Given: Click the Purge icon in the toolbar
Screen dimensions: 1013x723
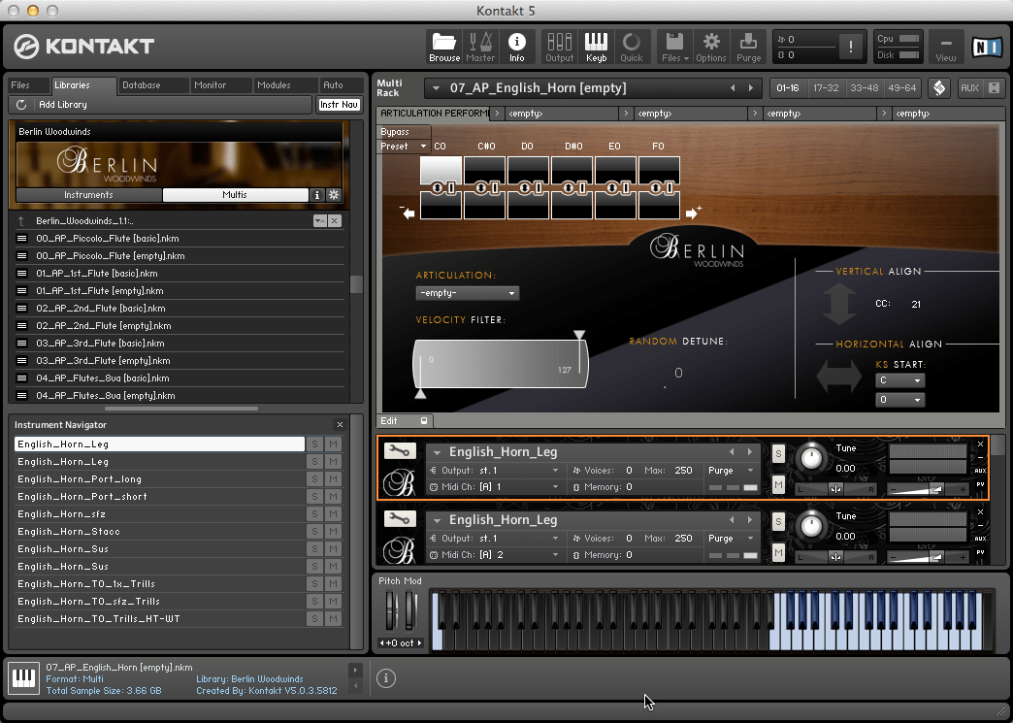Looking at the screenshot, I should 747,46.
